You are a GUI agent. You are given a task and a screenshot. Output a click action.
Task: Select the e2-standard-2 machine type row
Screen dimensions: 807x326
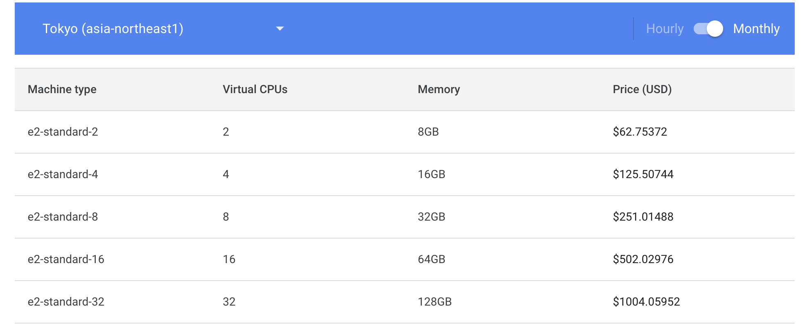point(63,132)
